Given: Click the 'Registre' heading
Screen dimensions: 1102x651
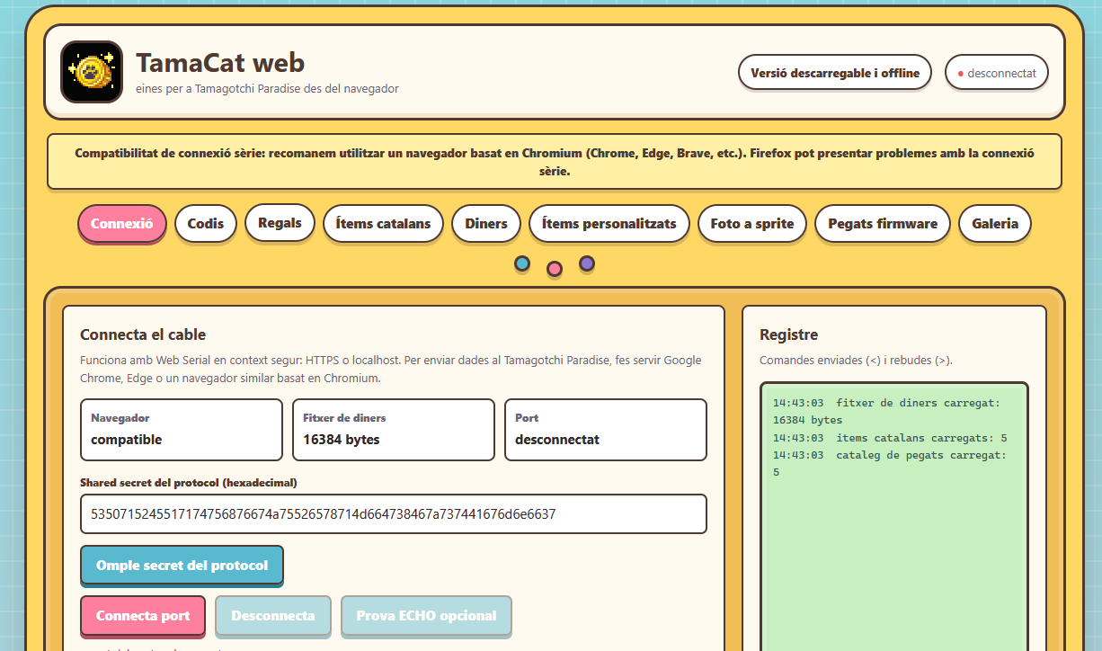Looking at the screenshot, I should coord(789,334).
